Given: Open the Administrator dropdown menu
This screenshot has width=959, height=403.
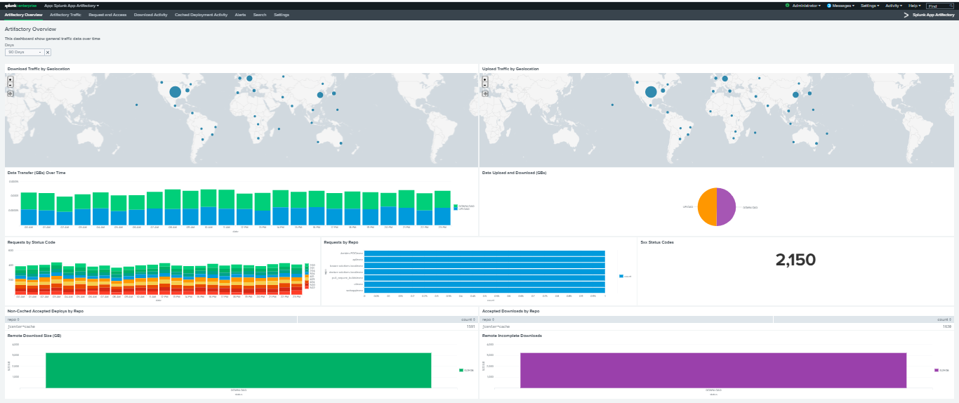Looking at the screenshot, I should click(806, 5).
